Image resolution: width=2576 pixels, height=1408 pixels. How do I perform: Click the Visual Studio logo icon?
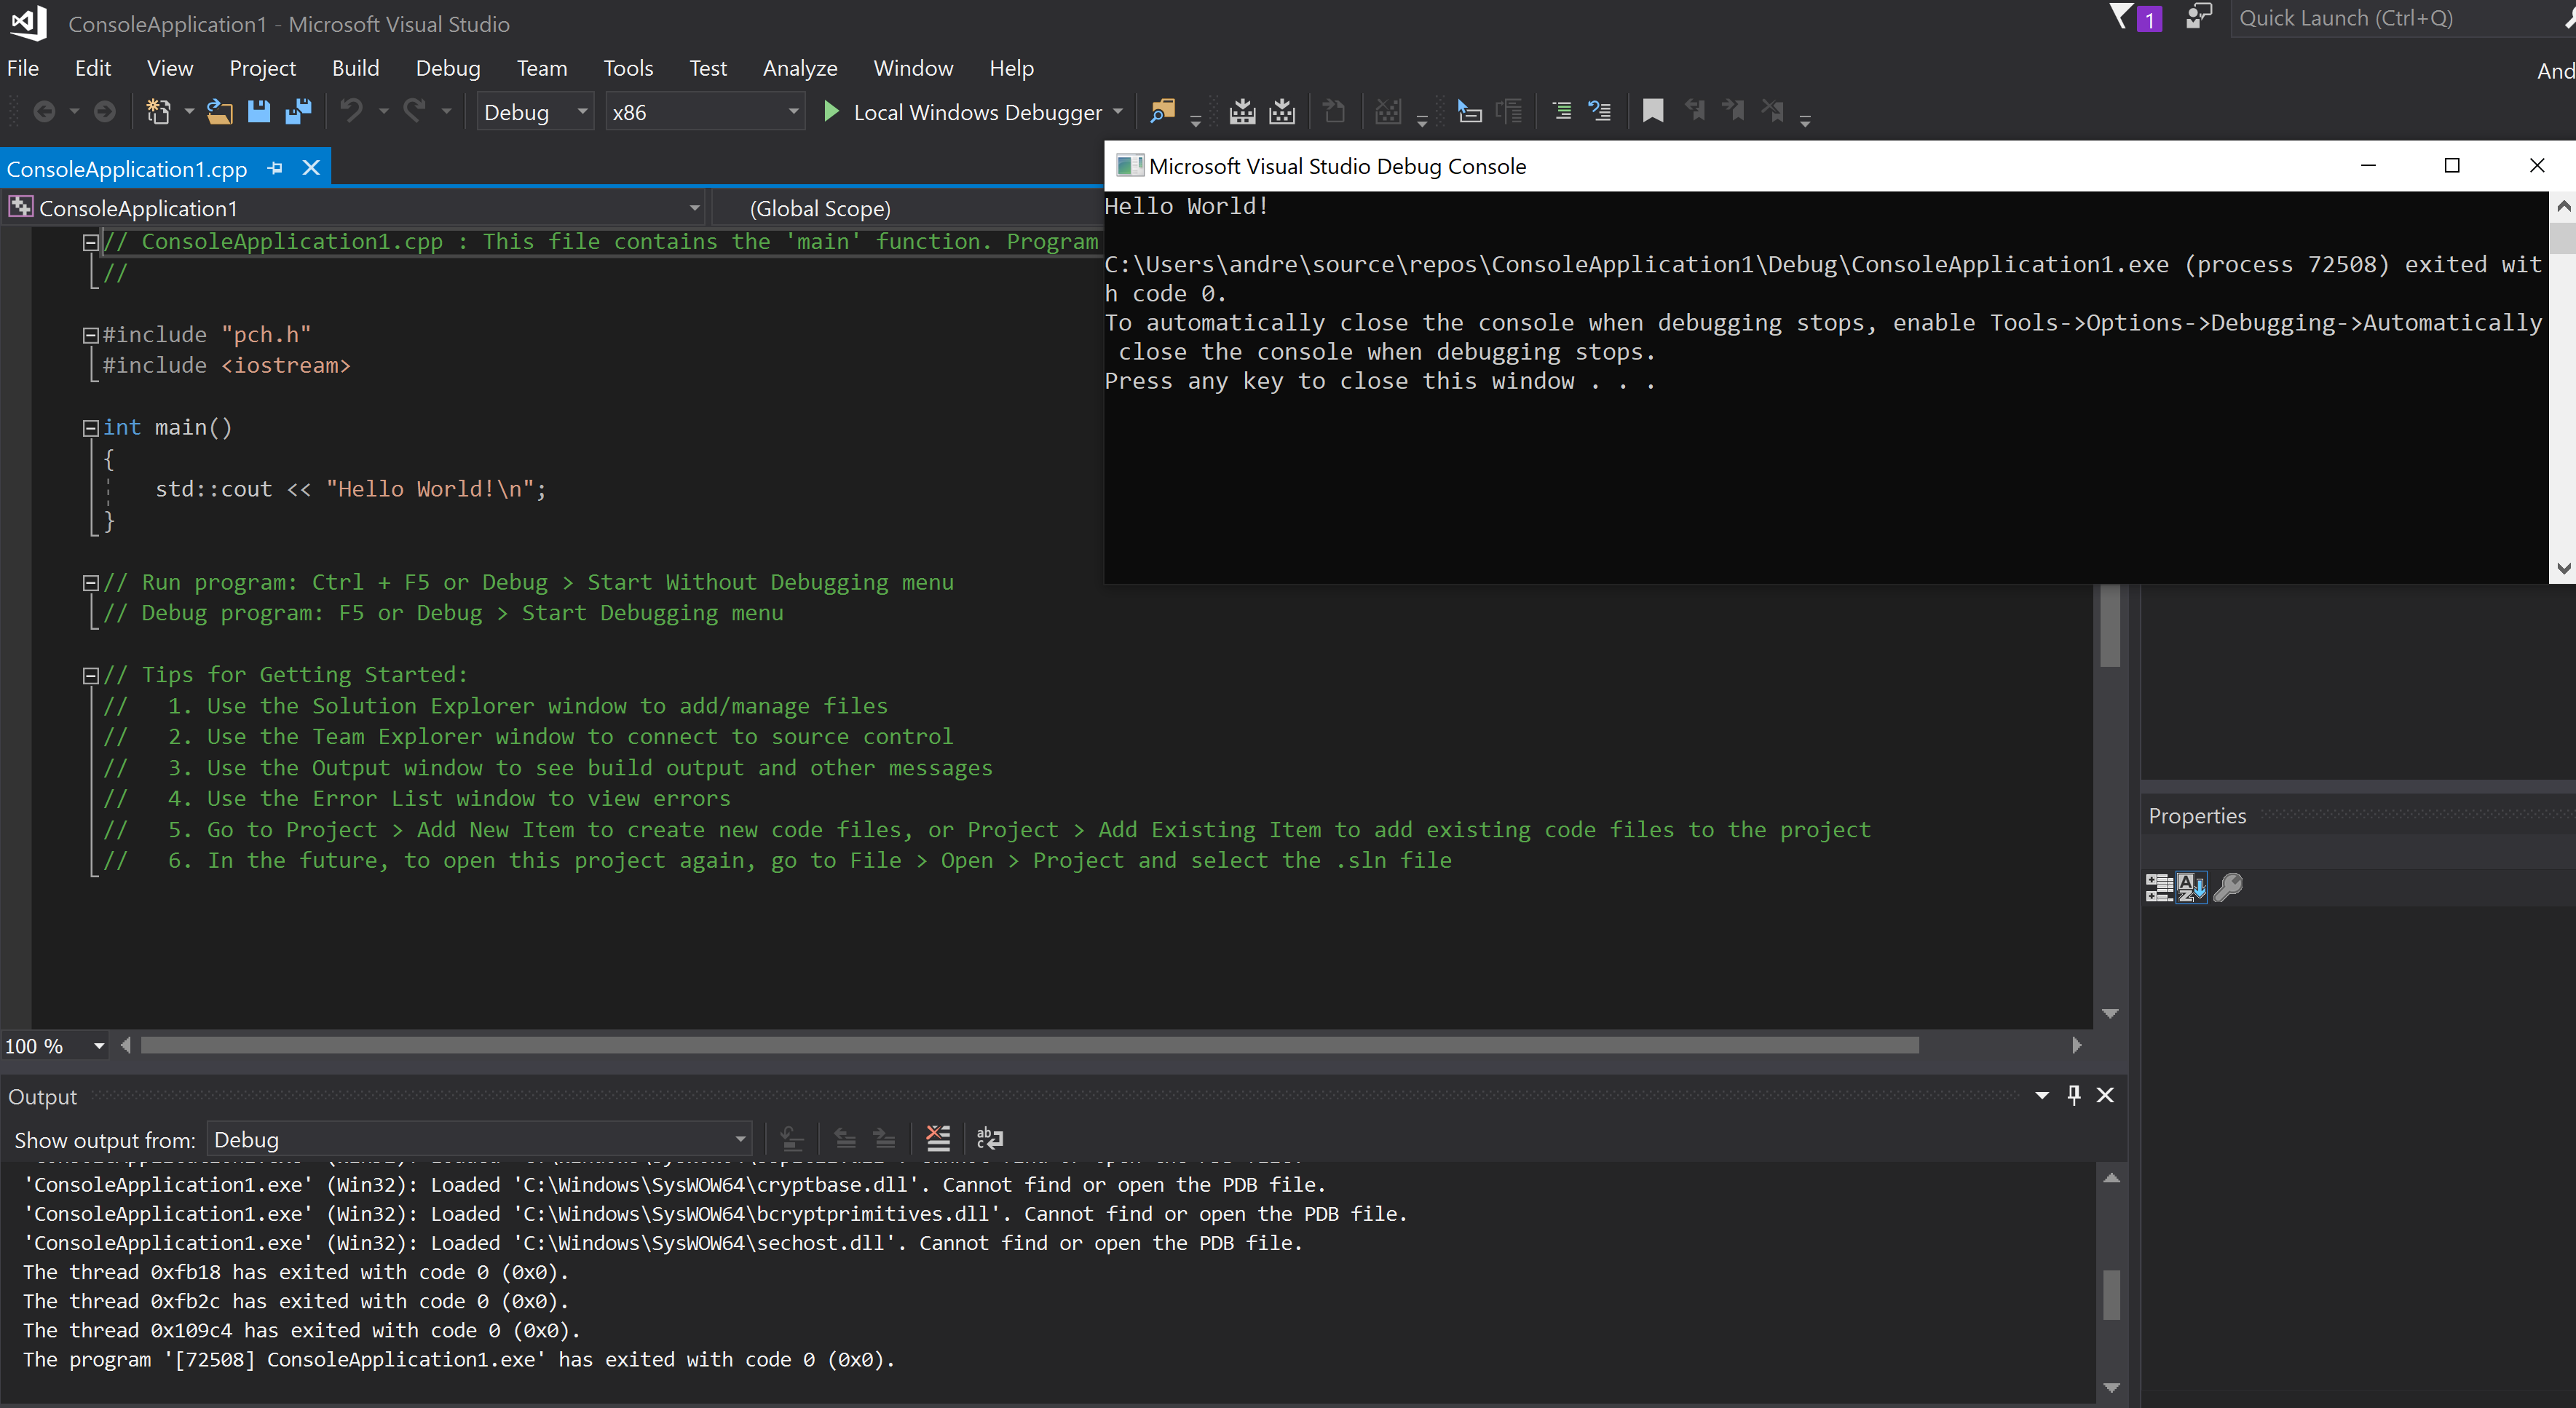tap(29, 22)
